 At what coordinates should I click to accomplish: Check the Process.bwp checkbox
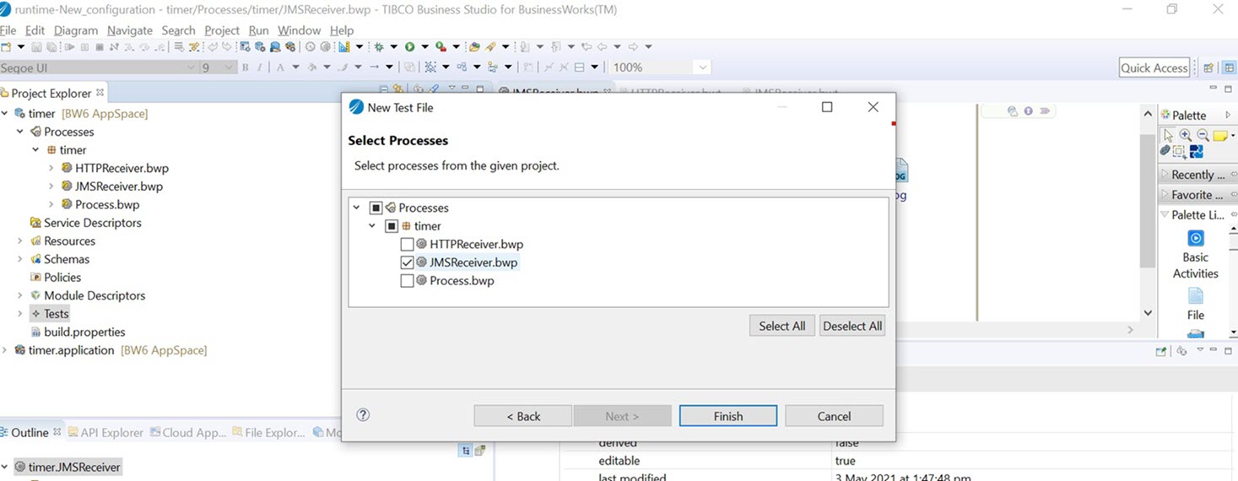407,281
